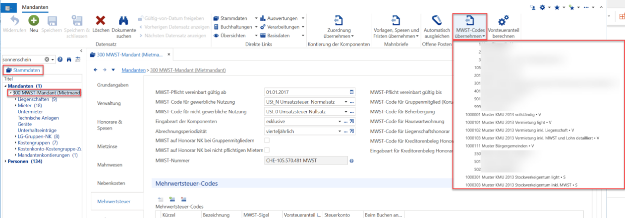Open Dokumente suchen binoculars tool
Screen dimensions: 625x218
click(x=123, y=26)
